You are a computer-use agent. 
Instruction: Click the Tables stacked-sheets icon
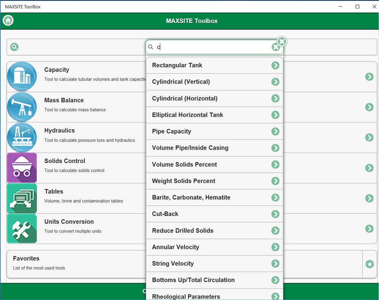pyautogui.click(x=22, y=198)
